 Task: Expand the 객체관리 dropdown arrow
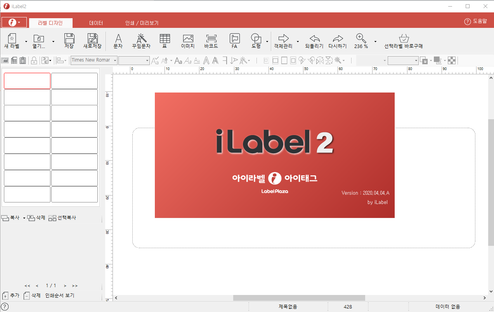pos(298,41)
